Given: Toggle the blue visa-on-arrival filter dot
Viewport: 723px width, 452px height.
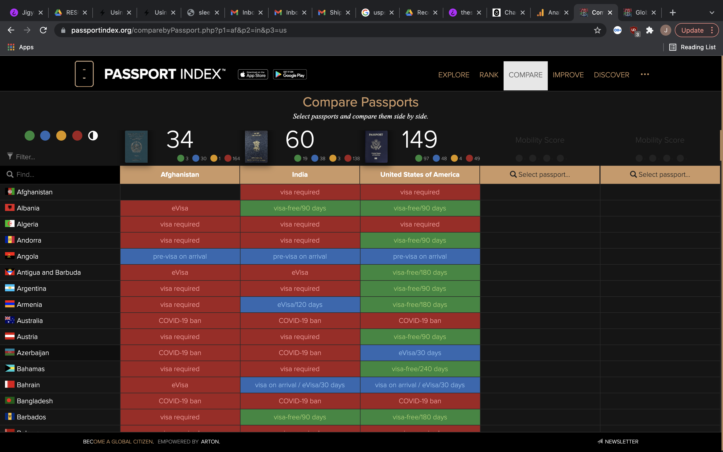Looking at the screenshot, I should pyautogui.click(x=45, y=136).
